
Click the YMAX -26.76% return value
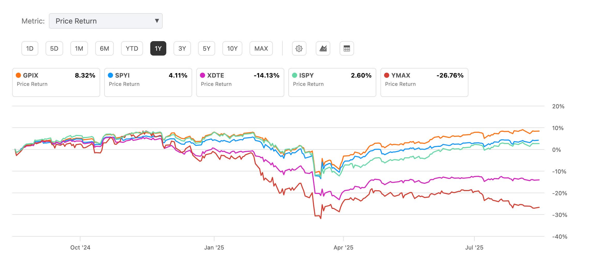450,75
